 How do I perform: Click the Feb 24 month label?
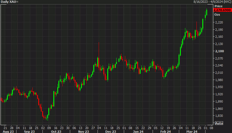click(165, 131)
